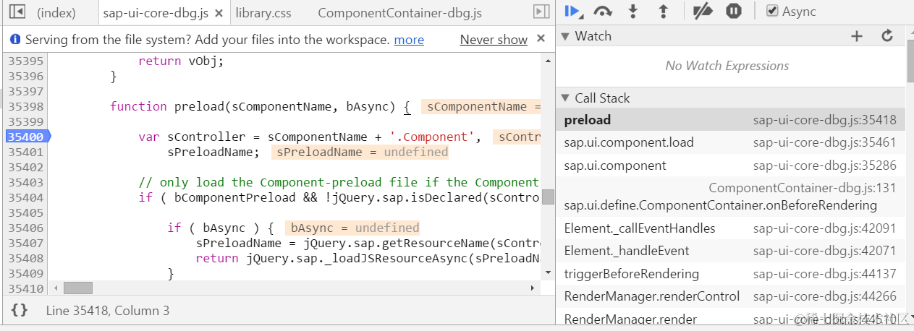This screenshot has height=331, width=914.
Task: Toggle breakpoint on line 35400
Action: pyautogui.click(x=26, y=137)
